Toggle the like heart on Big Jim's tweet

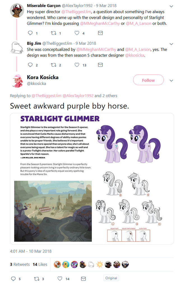(76, 65)
